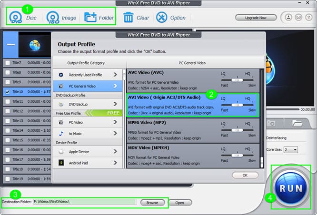Viewport: 317px width, 215px height.
Task: Adjust the AVI Video quality slider
Action: pos(238,105)
